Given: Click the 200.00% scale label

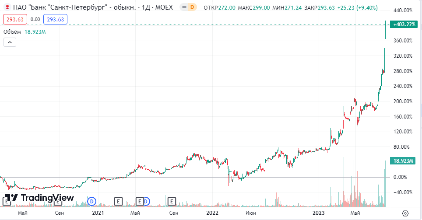Looking at the screenshot, I should [x=403, y=101].
